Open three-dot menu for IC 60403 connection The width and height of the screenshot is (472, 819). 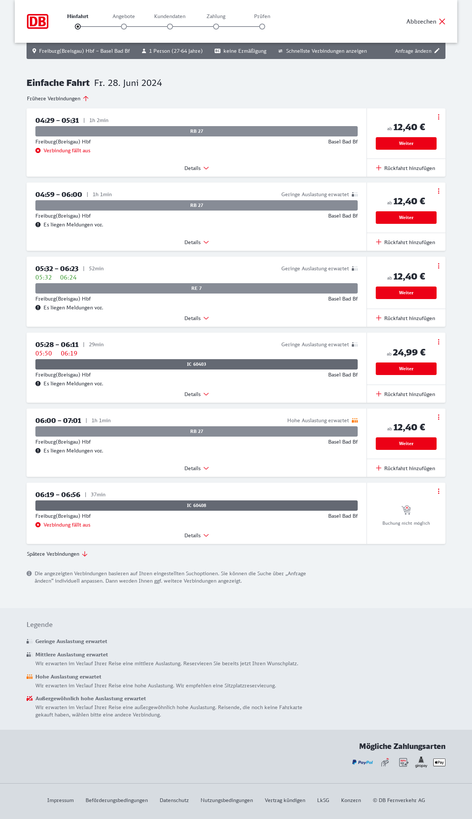pos(438,342)
